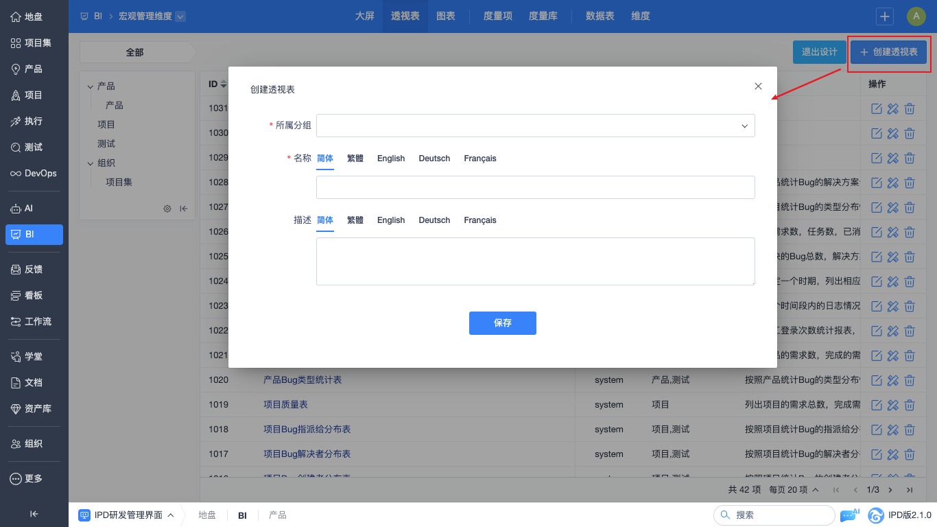Switch to the 度量项 top menu
The width and height of the screenshot is (937, 527).
click(x=498, y=16)
